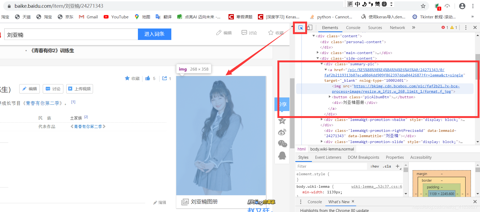Expand the lemmaWgt-promotion-vbaike div node
The height and width of the screenshot is (212, 480).
pos(322,120)
